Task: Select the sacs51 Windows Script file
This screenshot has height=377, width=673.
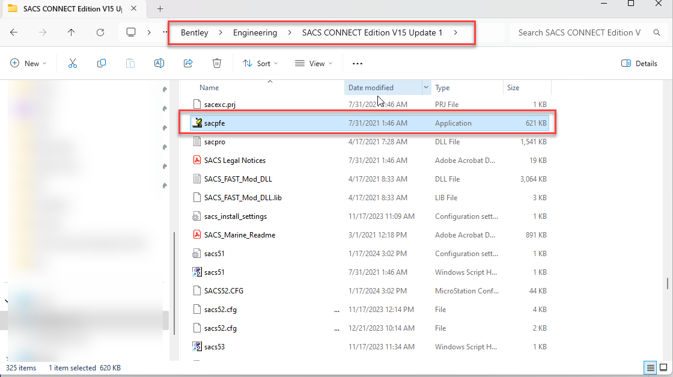Action: tap(369, 272)
